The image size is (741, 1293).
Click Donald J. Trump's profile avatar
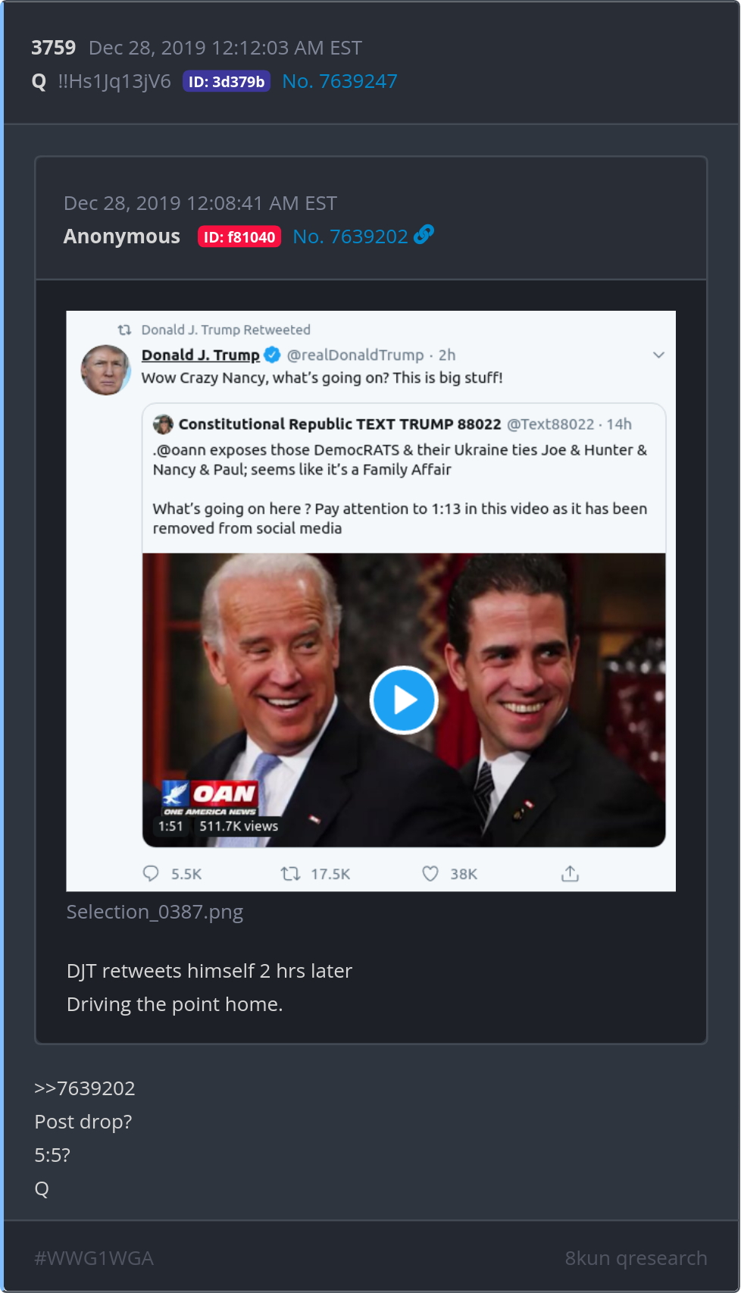[x=105, y=370]
